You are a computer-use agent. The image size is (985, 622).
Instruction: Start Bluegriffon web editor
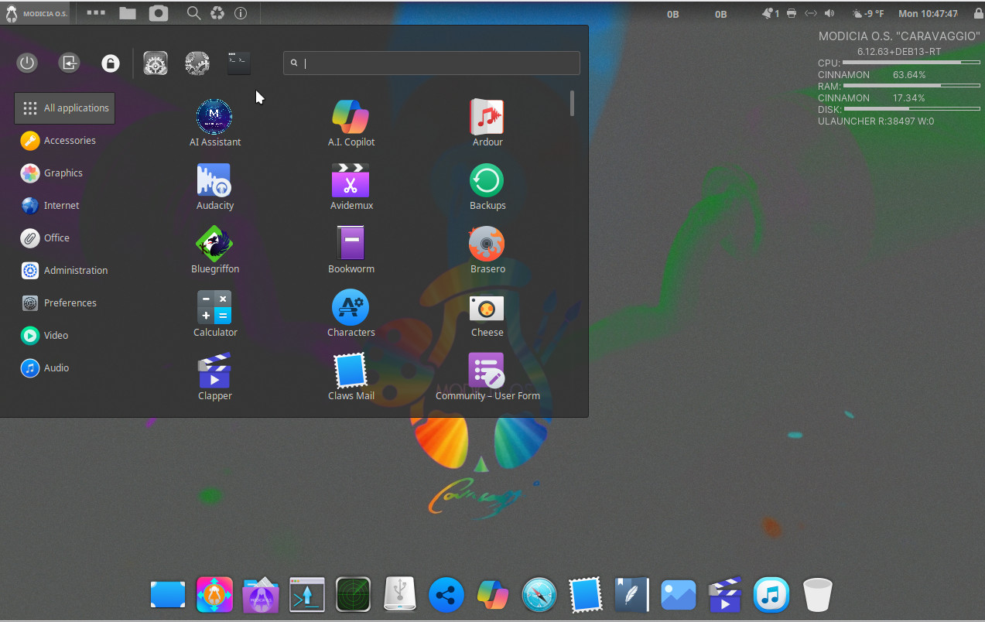215,250
